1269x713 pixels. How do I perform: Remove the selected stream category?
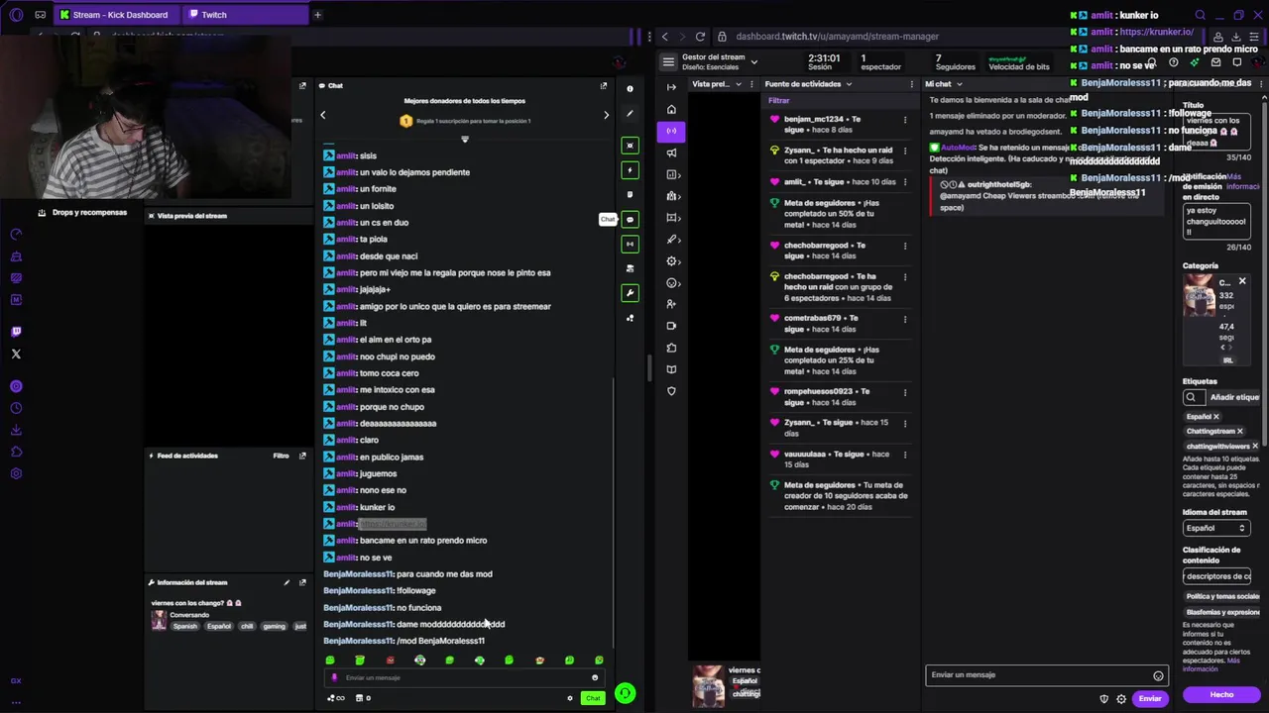click(x=1242, y=282)
